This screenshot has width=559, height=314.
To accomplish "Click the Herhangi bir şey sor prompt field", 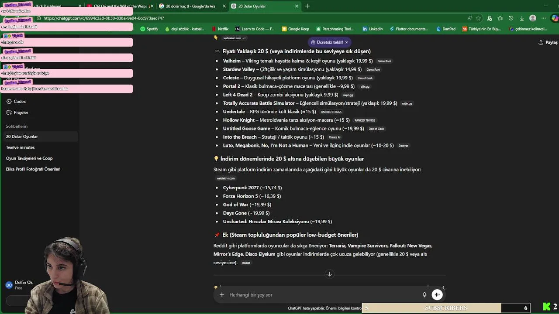I will (x=323, y=295).
